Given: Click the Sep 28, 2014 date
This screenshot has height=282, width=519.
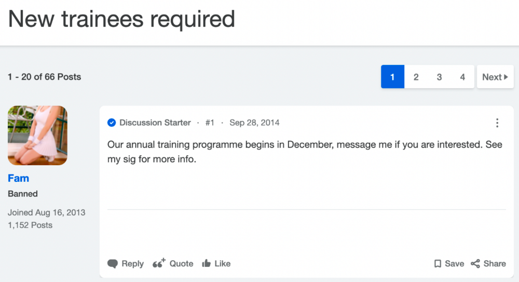Looking at the screenshot, I should pos(254,123).
